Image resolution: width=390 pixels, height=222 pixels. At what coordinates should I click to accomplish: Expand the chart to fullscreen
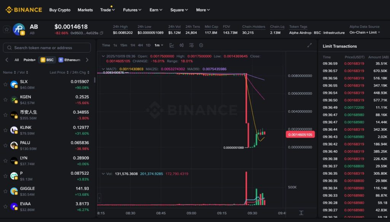(309, 45)
